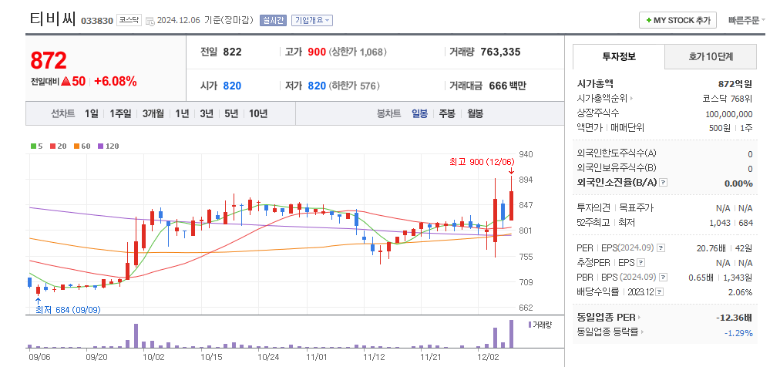This screenshot has width=780, height=367.
Task: Click the purple 120-day moving average legend
Action: tap(108, 146)
